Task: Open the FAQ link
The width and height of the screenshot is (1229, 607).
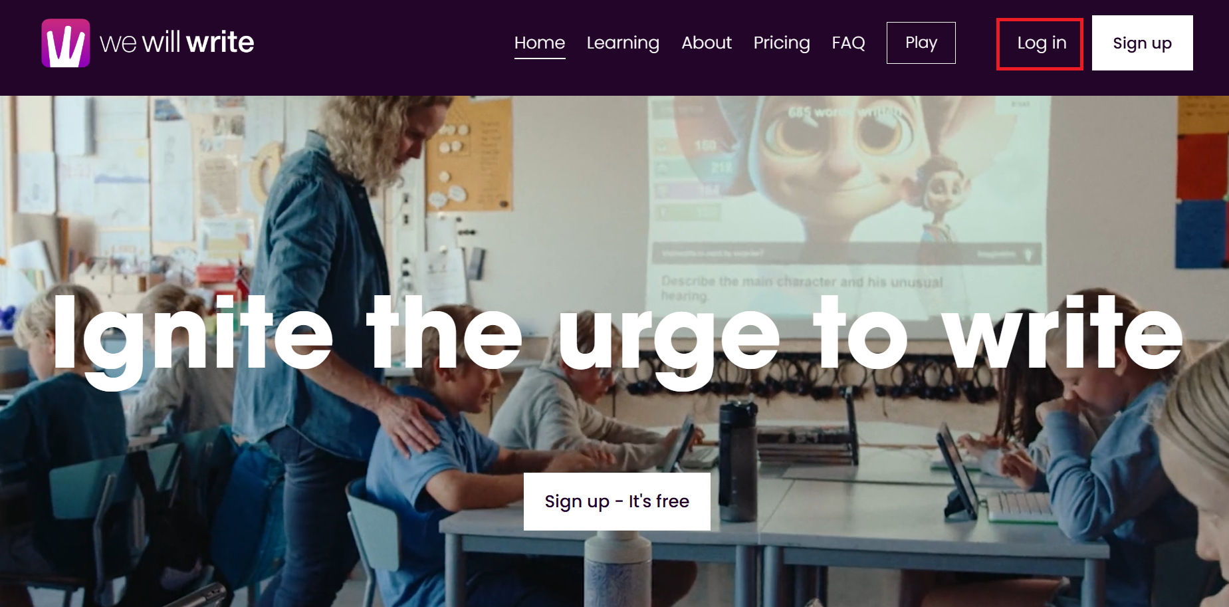Action: click(849, 43)
